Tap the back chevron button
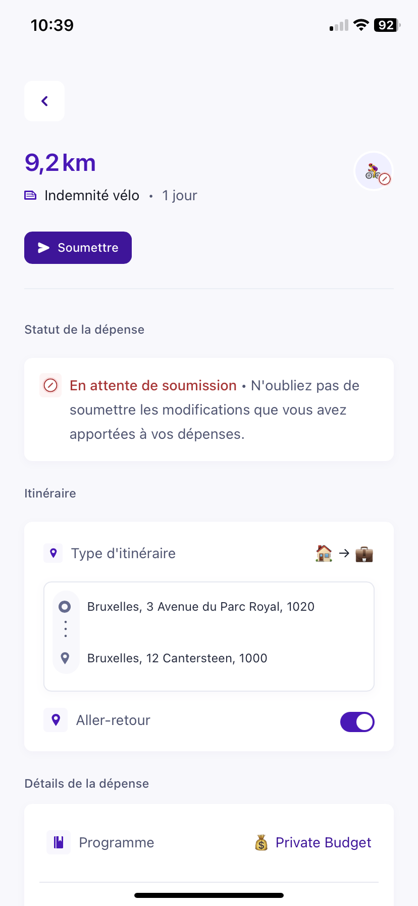Screen dimensions: 418x906 (x=44, y=101)
